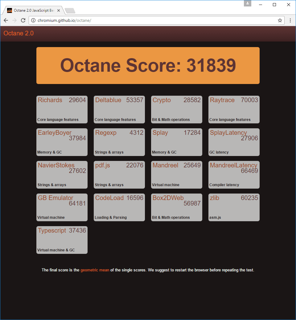Viewport: 296px width, 320px height.
Task: Follow the geometric mean link
Action: click(x=95, y=270)
